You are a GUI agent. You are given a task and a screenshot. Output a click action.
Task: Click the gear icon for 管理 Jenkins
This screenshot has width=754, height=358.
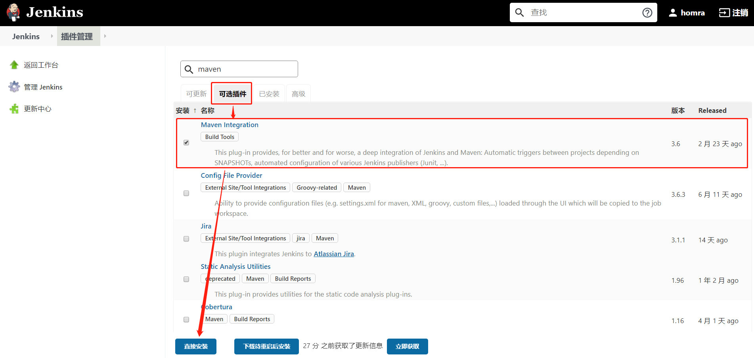pos(14,87)
